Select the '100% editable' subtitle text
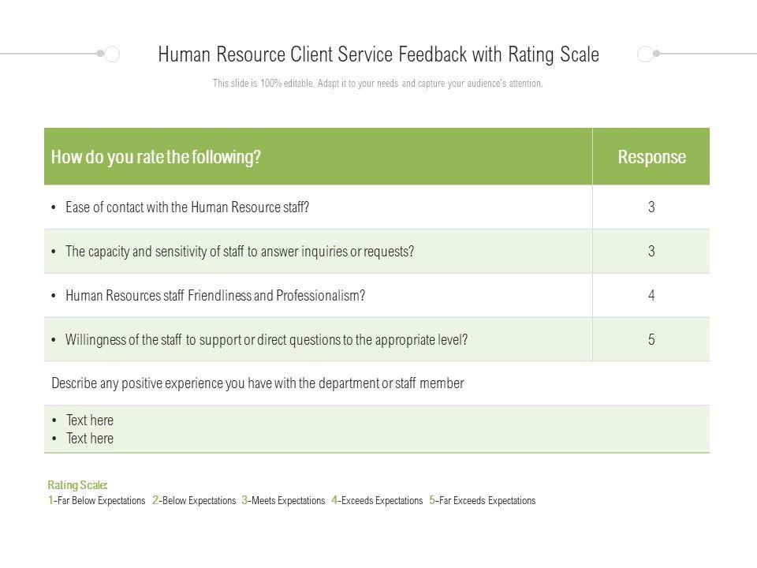The height and width of the screenshot is (568, 757). pyautogui.click(x=378, y=84)
